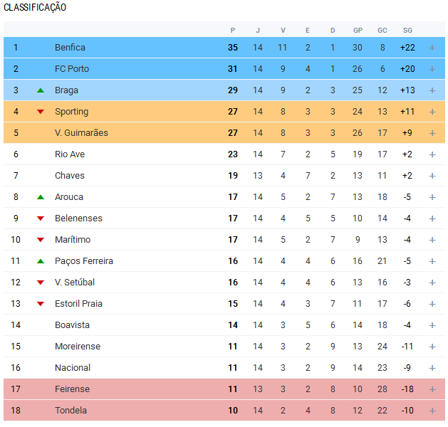Image resolution: width=448 pixels, height=427 pixels.
Task: Expand the Benfica row plus icon
Action: [x=432, y=48]
